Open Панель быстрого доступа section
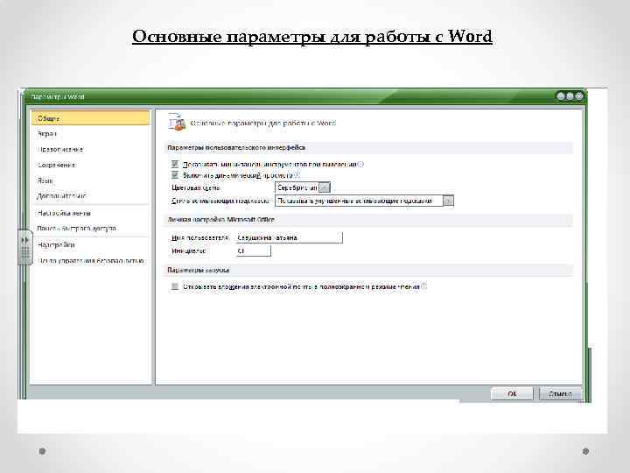The height and width of the screenshot is (473, 630). [76, 228]
